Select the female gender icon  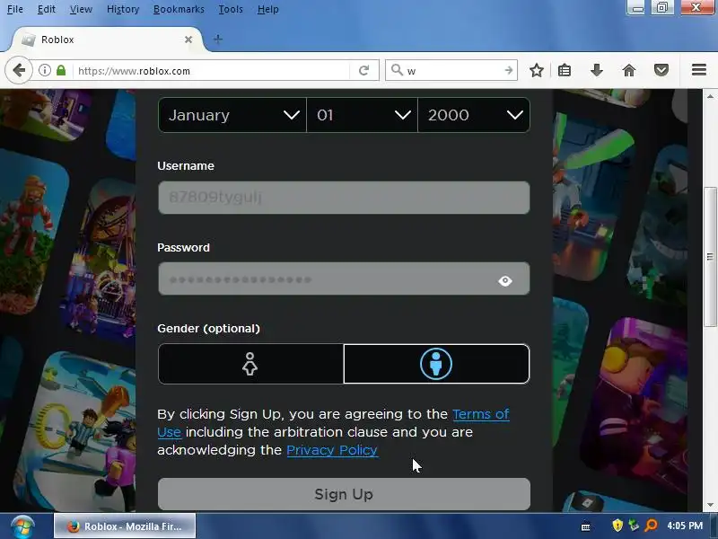[250, 364]
